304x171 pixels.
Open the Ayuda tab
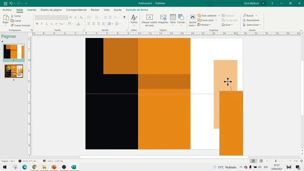pos(117,9)
